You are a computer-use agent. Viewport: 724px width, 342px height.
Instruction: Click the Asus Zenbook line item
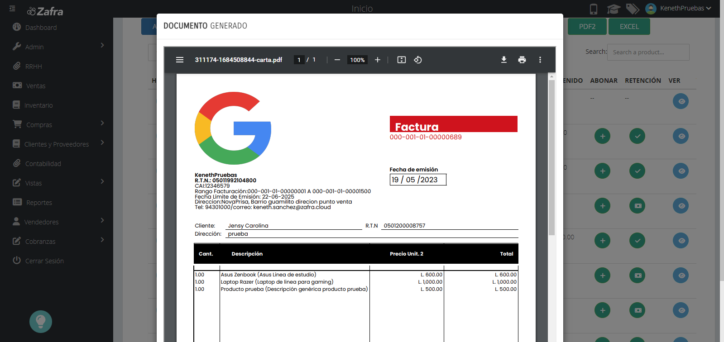coord(269,275)
